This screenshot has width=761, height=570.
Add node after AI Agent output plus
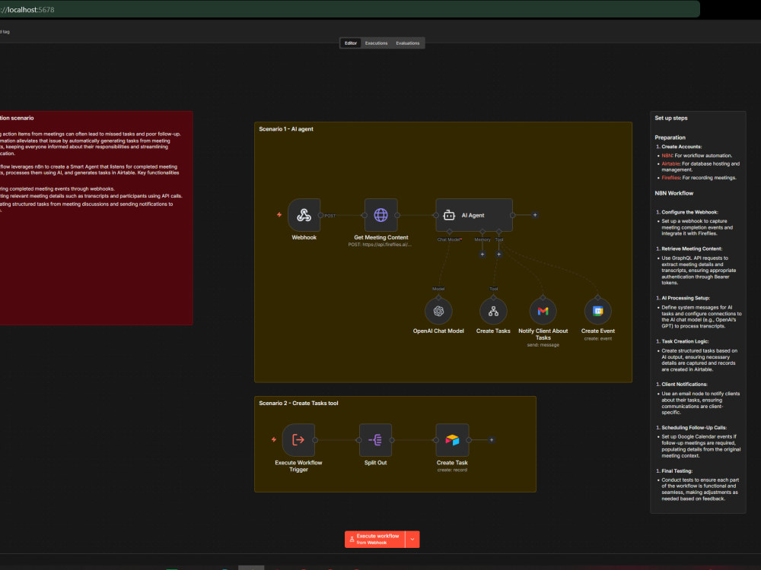click(535, 215)
